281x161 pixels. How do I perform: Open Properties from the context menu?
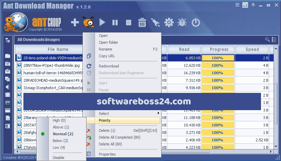107,154
